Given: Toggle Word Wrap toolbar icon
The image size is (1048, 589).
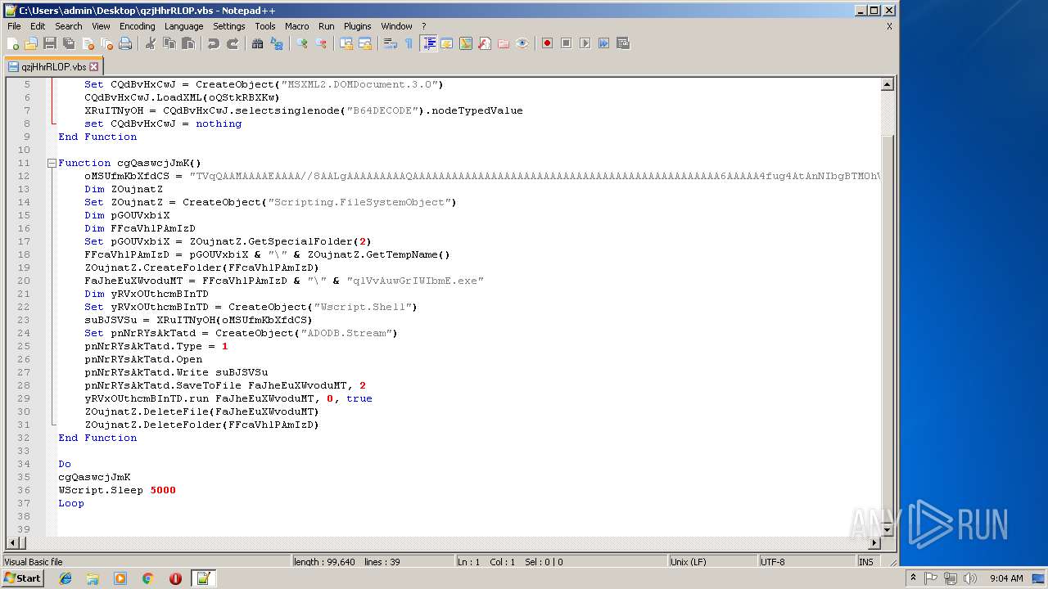Looking at the screenshot, I should [x=390, y=43].
